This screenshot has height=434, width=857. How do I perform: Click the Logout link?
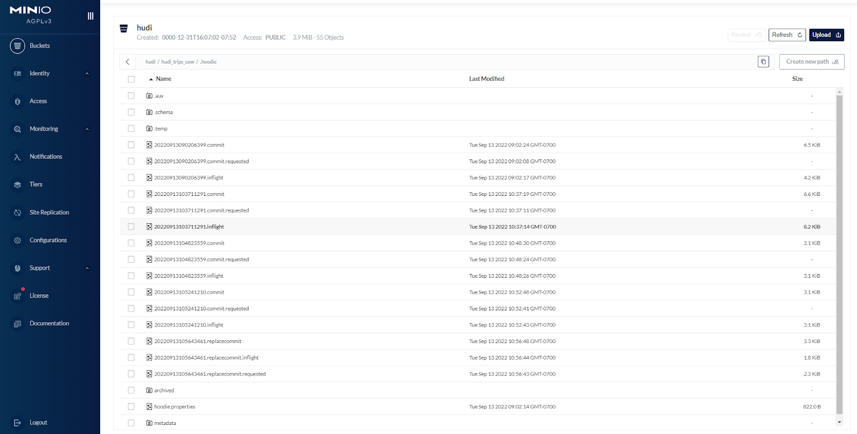(x=39, y=423)
